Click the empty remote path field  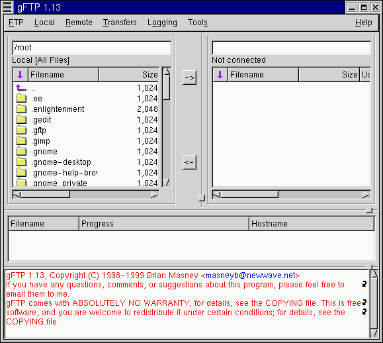point(292,48)
